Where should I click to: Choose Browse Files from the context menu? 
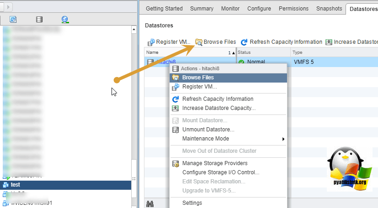click(x=198, y=78)
